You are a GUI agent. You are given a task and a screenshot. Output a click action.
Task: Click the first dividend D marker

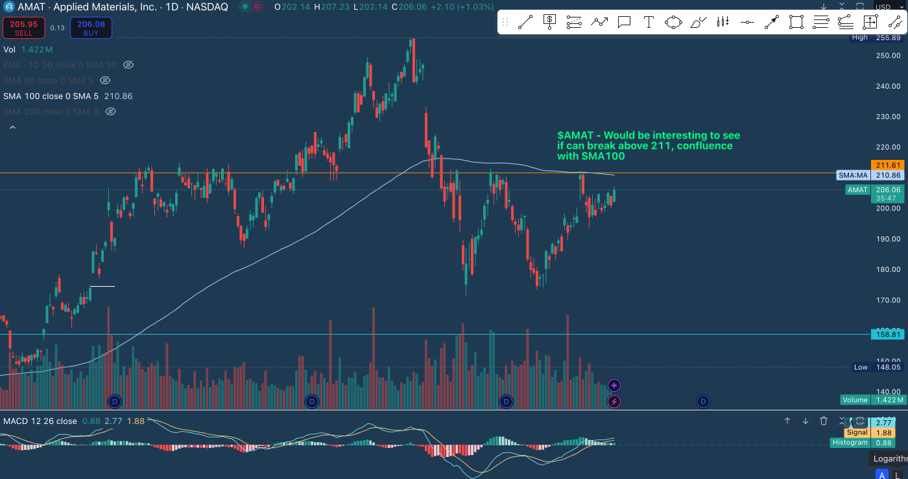click(114, 402)
